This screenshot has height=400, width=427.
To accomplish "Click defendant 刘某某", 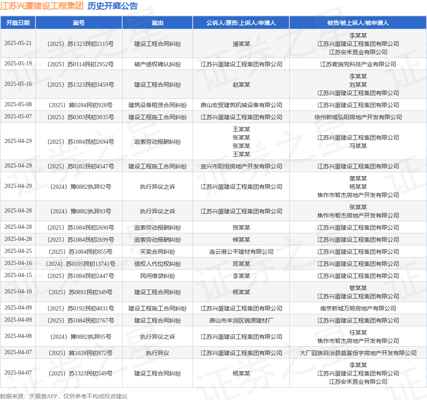I will point(358,85).
